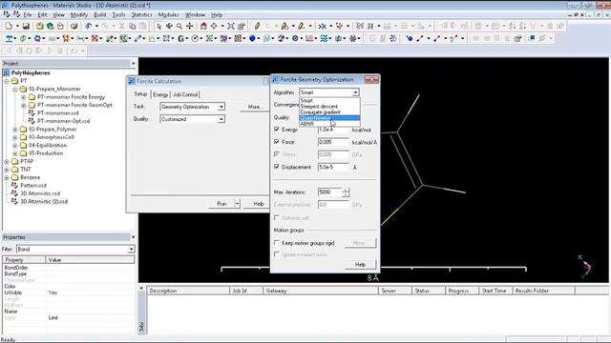Image resolution: width=611 pixels, height=343 pixels.
Task: Click the Save floppy disk icon
Action: coord(26,26)
